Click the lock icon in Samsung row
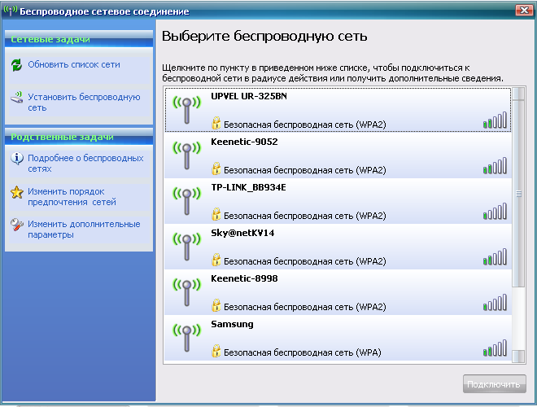The width and height of the screenshot is (537, 407). pos(216,351)
